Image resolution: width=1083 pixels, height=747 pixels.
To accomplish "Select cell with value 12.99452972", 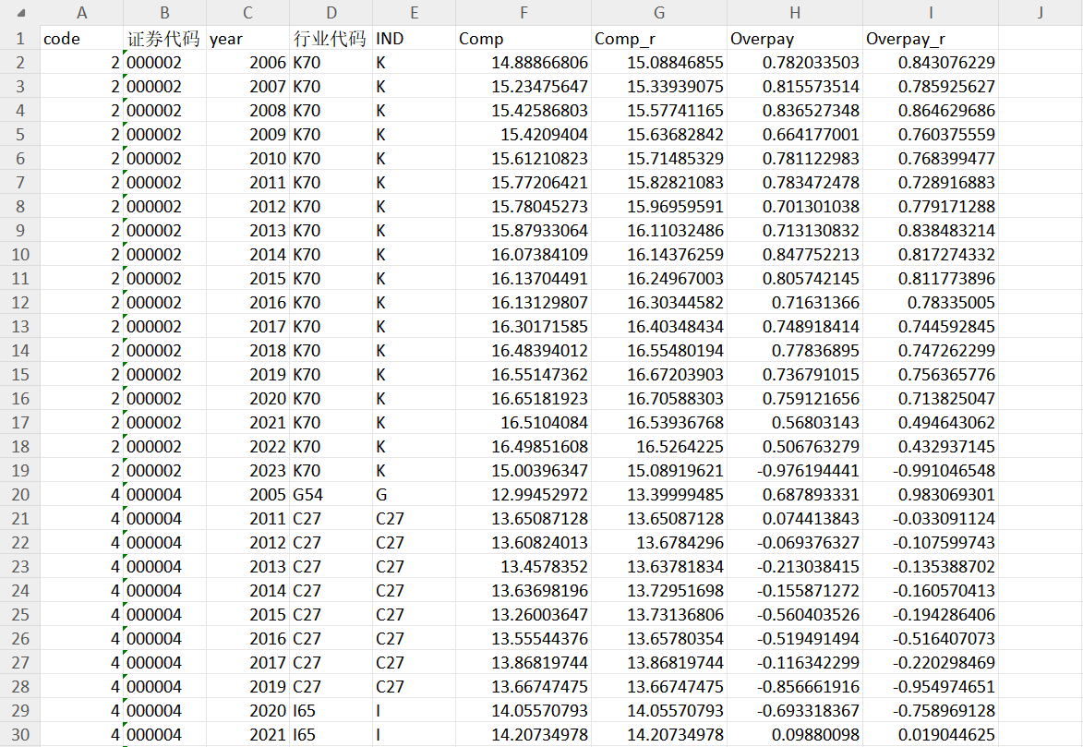I will click(x=523, y=495).
